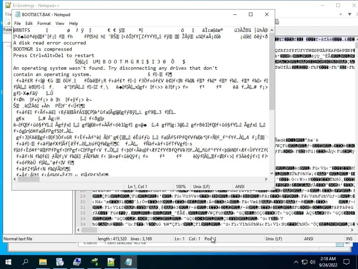Viewport: 358px width, 269px height.
Task: Click Notepad horizontal scrollbar thumb
Action: [29, 179]
